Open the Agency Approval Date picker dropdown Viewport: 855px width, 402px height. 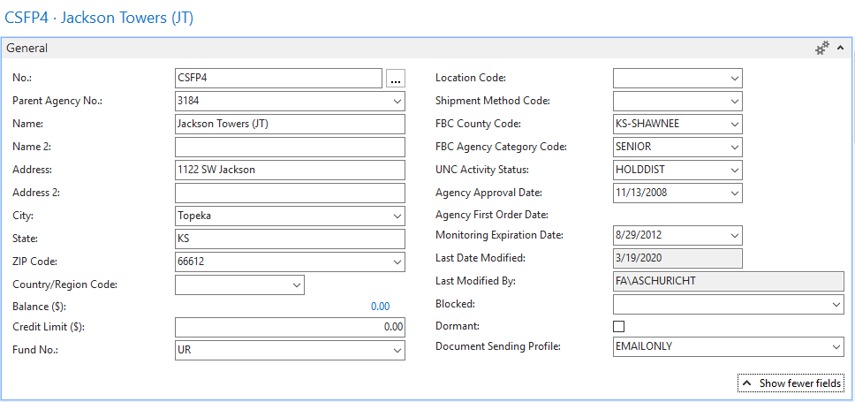click(x=734, y=193)
